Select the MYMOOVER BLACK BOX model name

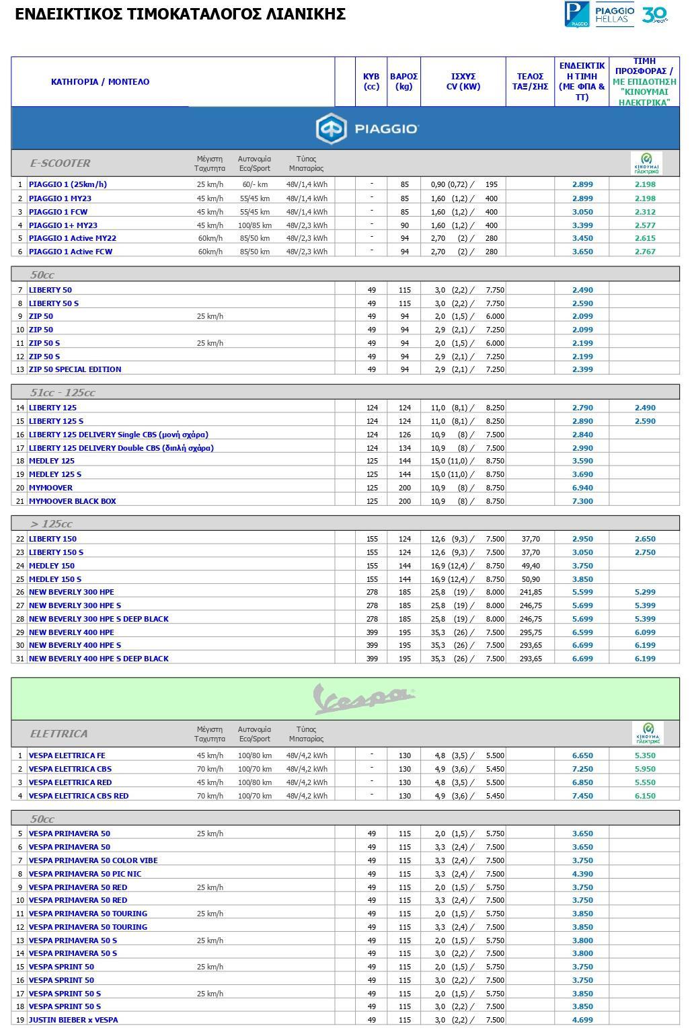coord(73,501)
